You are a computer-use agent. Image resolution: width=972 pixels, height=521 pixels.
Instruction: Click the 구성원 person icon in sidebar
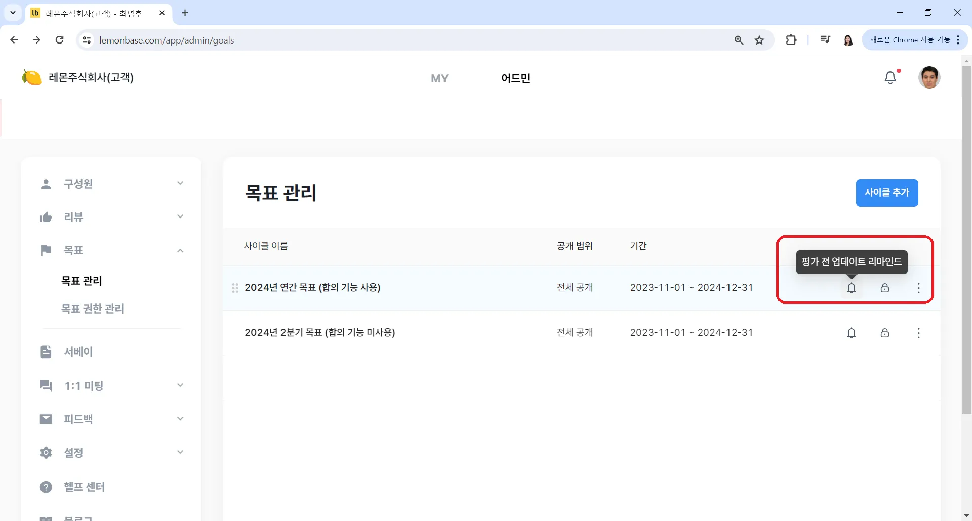coord(46,184)
